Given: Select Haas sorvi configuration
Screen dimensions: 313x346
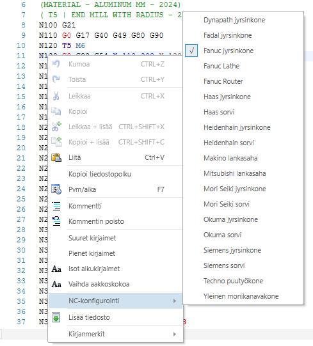Looking at the screenshot, I should 243,112.
